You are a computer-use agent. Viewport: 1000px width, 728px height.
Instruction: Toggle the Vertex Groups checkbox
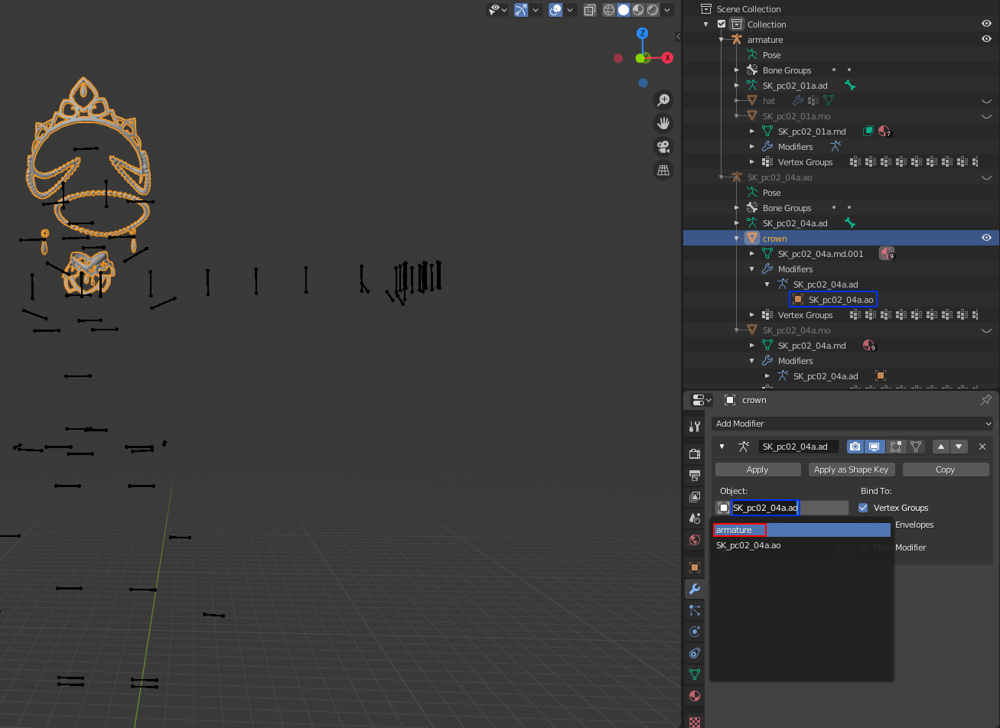(863, 508)
